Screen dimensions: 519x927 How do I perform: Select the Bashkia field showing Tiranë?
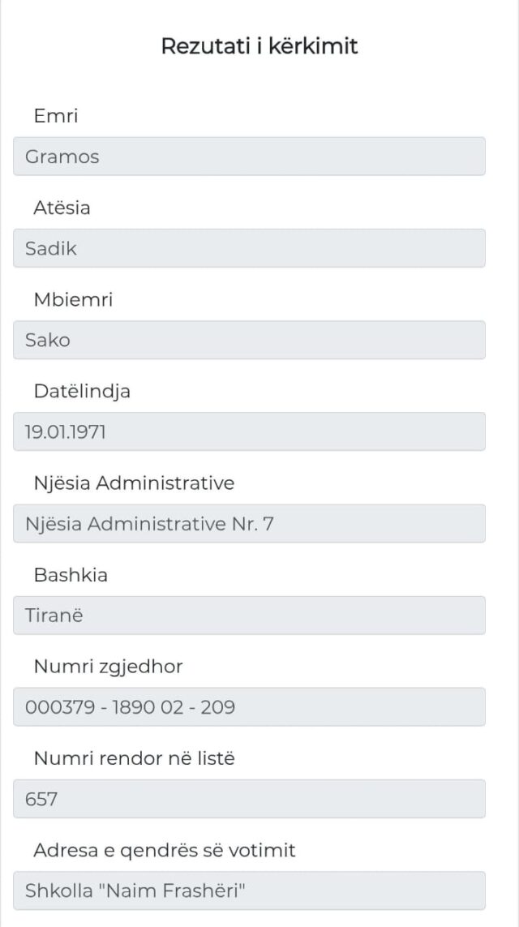click(249, 616)
